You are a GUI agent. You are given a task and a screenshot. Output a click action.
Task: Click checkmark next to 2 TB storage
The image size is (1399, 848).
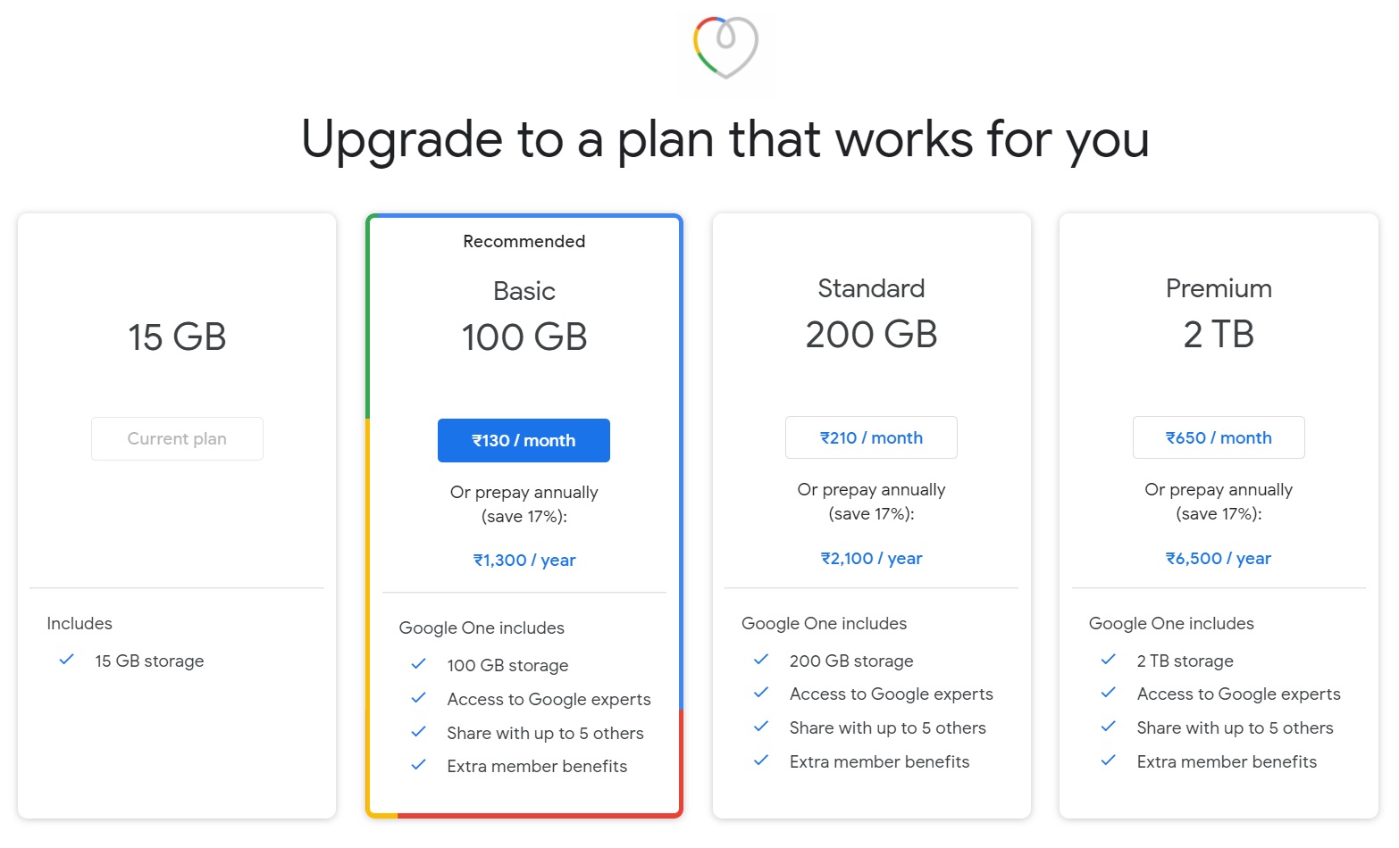coord(1109,660)
